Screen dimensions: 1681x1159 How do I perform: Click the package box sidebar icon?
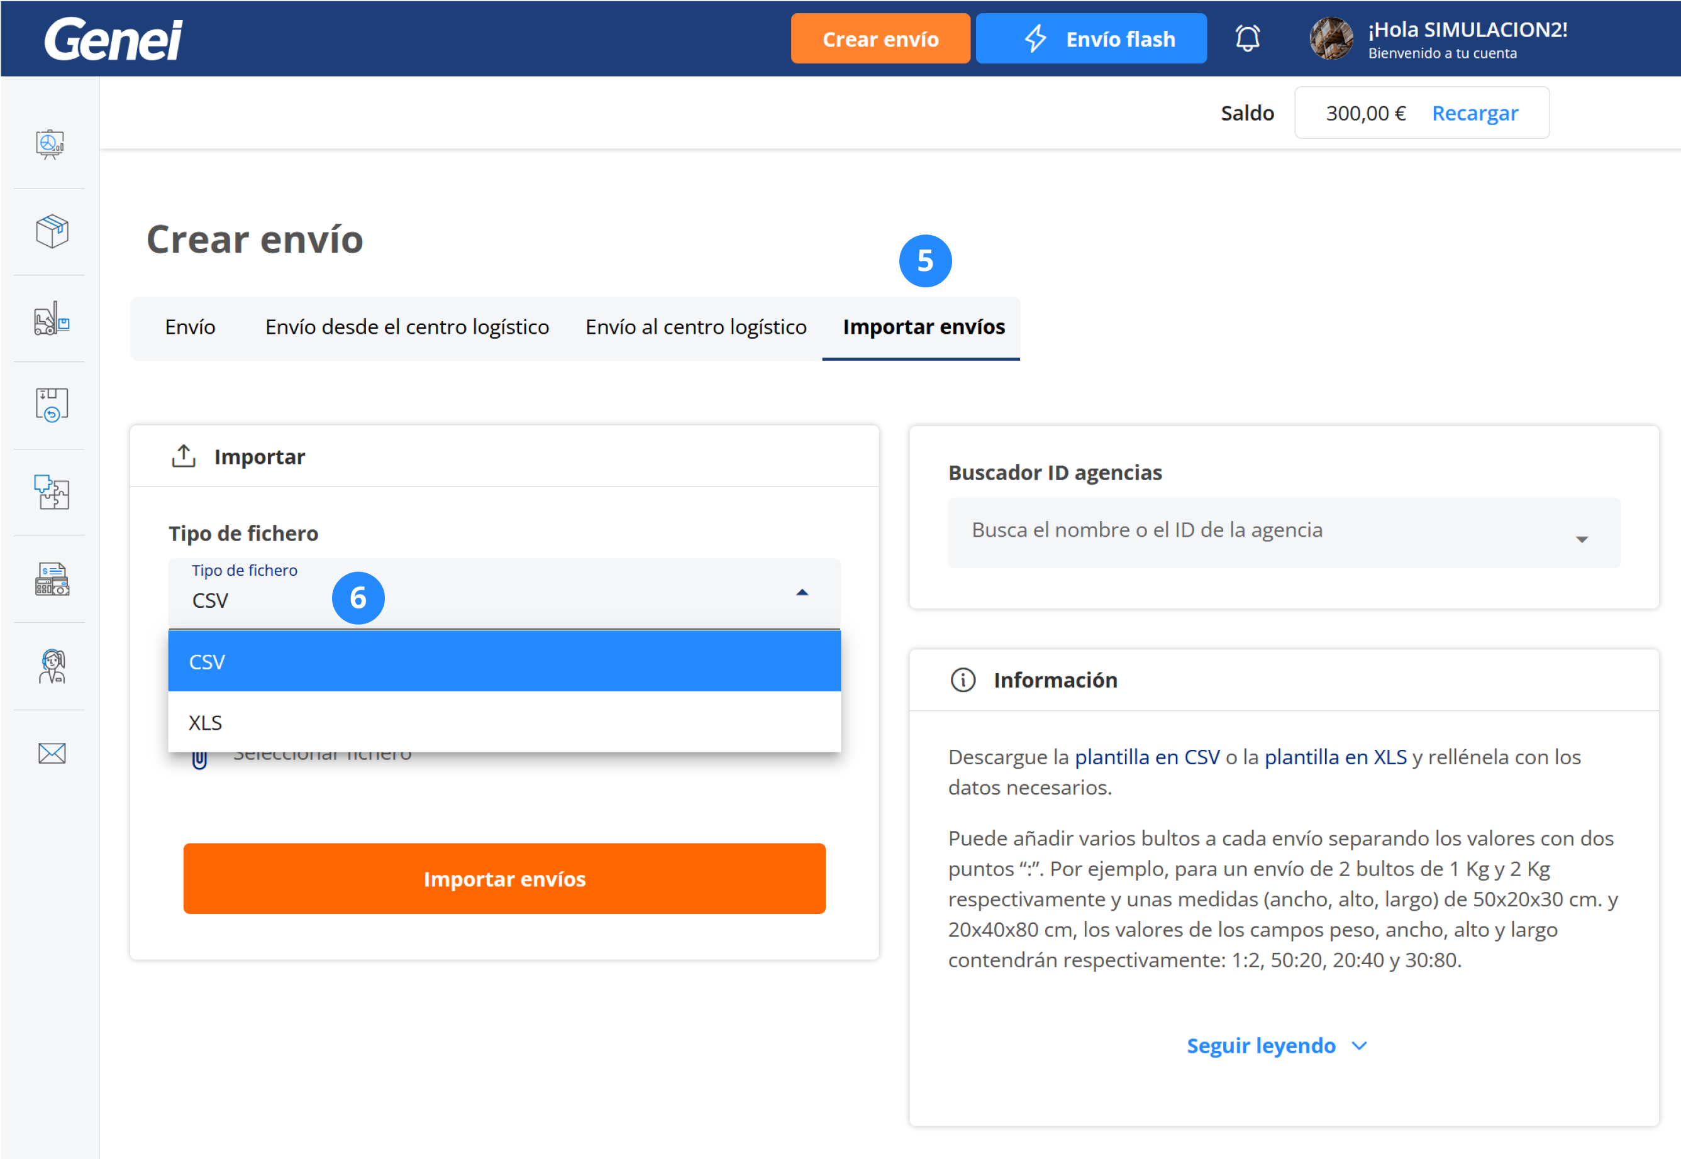tap(52, 232)
